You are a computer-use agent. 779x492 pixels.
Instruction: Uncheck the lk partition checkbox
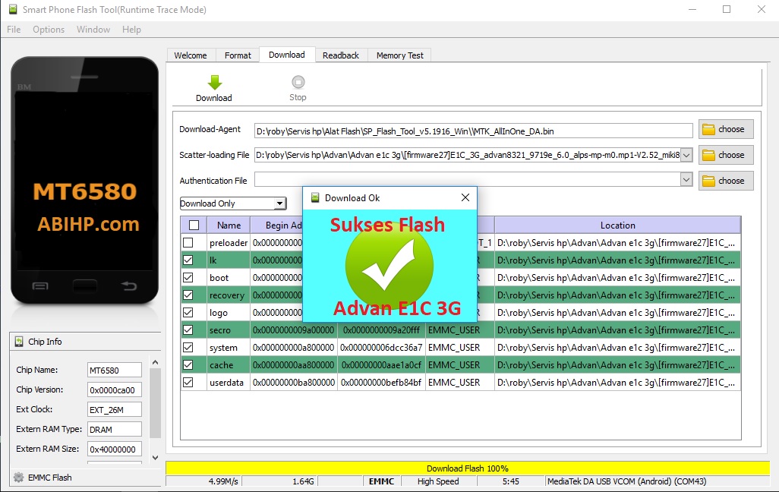click(188, 260)
